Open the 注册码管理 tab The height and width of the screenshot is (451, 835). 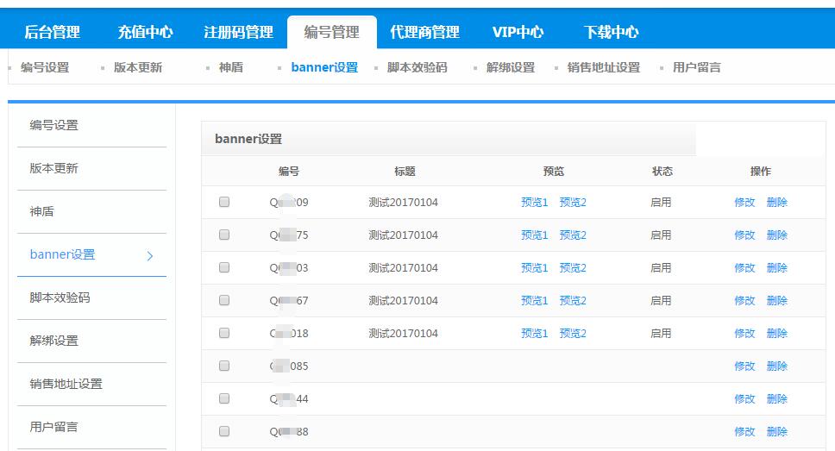(x=238, y=32)
